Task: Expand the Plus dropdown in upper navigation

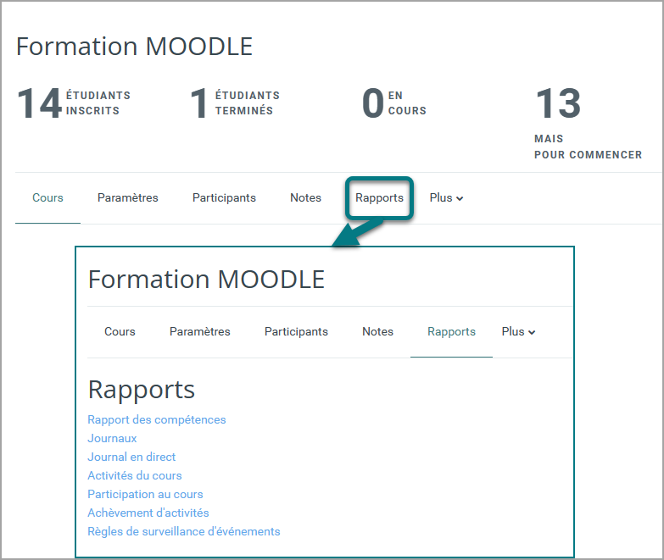Action: (446, 197)
